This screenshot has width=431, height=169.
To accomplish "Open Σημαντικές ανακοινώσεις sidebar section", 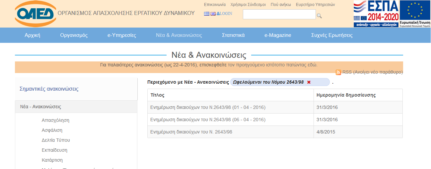I will pyautogui.click(x=49, y=89).
